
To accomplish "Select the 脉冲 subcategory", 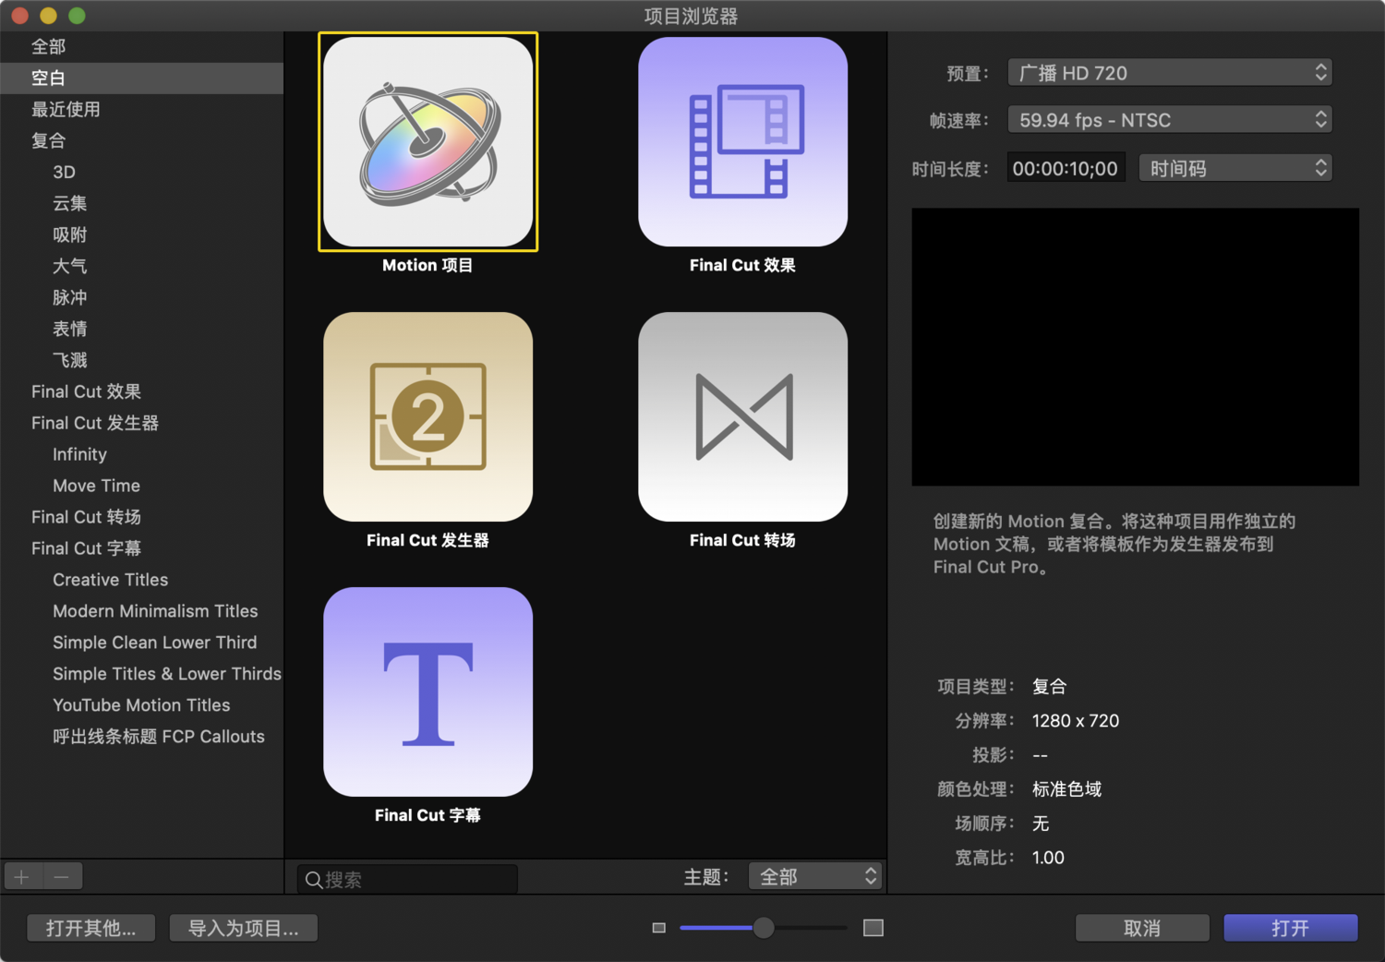I will point(141,298).
